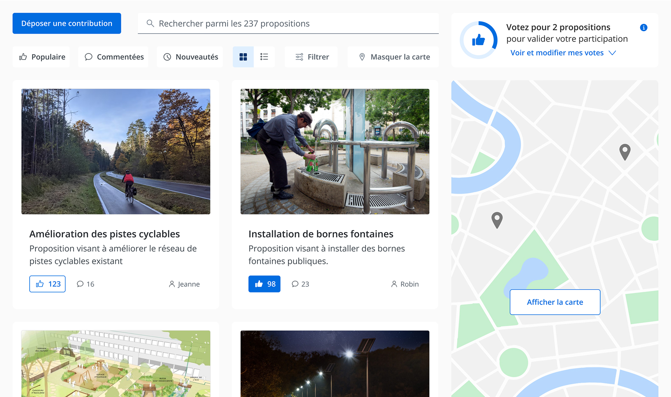Click the circular thumbs-up vote progress indicator
The width and height of the screenshot is (671, 397).
tap(478, 40)
